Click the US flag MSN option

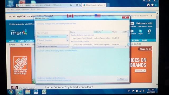(97, 16)
